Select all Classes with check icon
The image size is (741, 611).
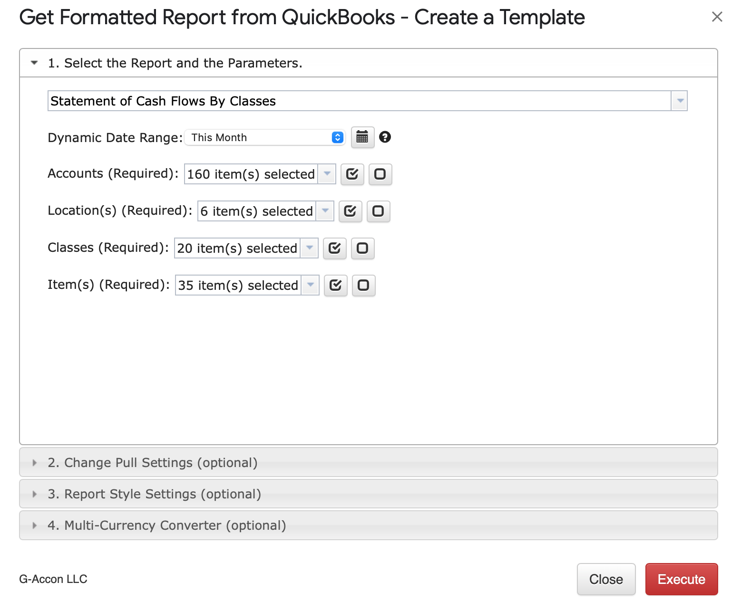[334, 248]
